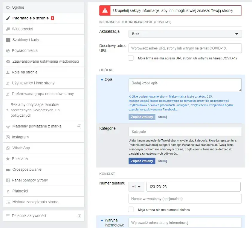Screen dimensions: 252x228
Task: Click the Instagram icon in sidebar
Action: coord(8,137)
